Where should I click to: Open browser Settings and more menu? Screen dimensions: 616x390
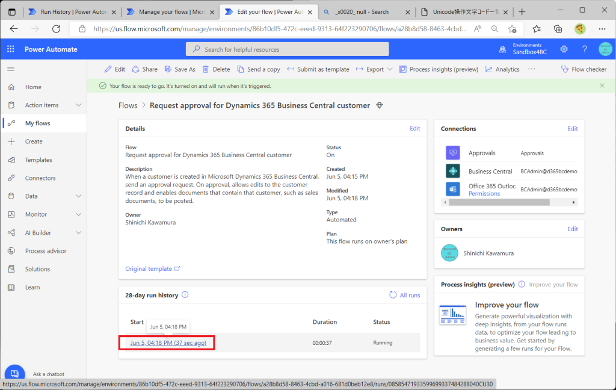602,29
